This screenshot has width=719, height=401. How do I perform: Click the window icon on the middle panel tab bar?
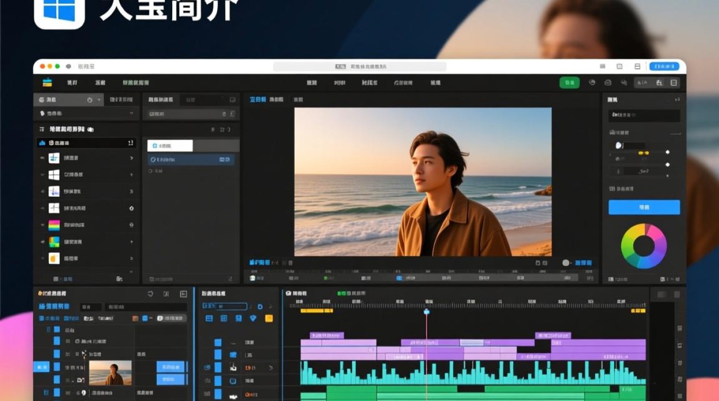tap(232, 99)
